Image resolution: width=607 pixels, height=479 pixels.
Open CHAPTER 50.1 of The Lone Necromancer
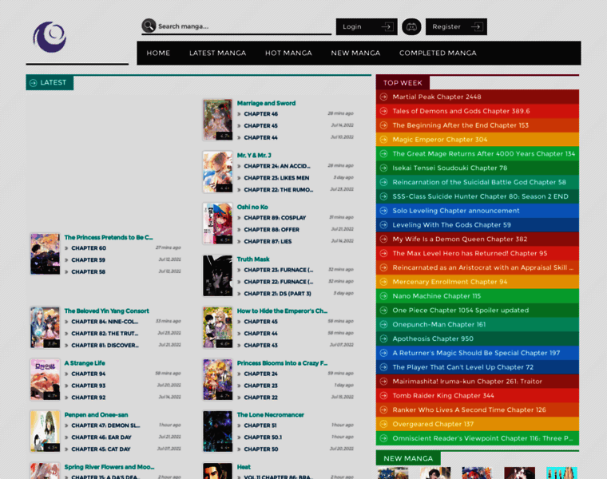point(263,437)
